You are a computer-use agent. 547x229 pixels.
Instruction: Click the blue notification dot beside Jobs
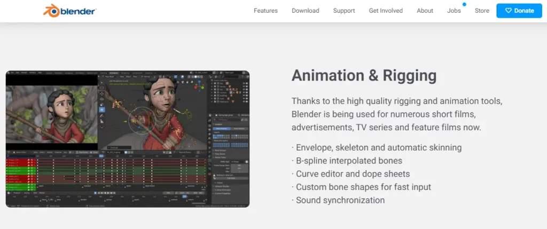pyautogui.click(x=464, y=4)
